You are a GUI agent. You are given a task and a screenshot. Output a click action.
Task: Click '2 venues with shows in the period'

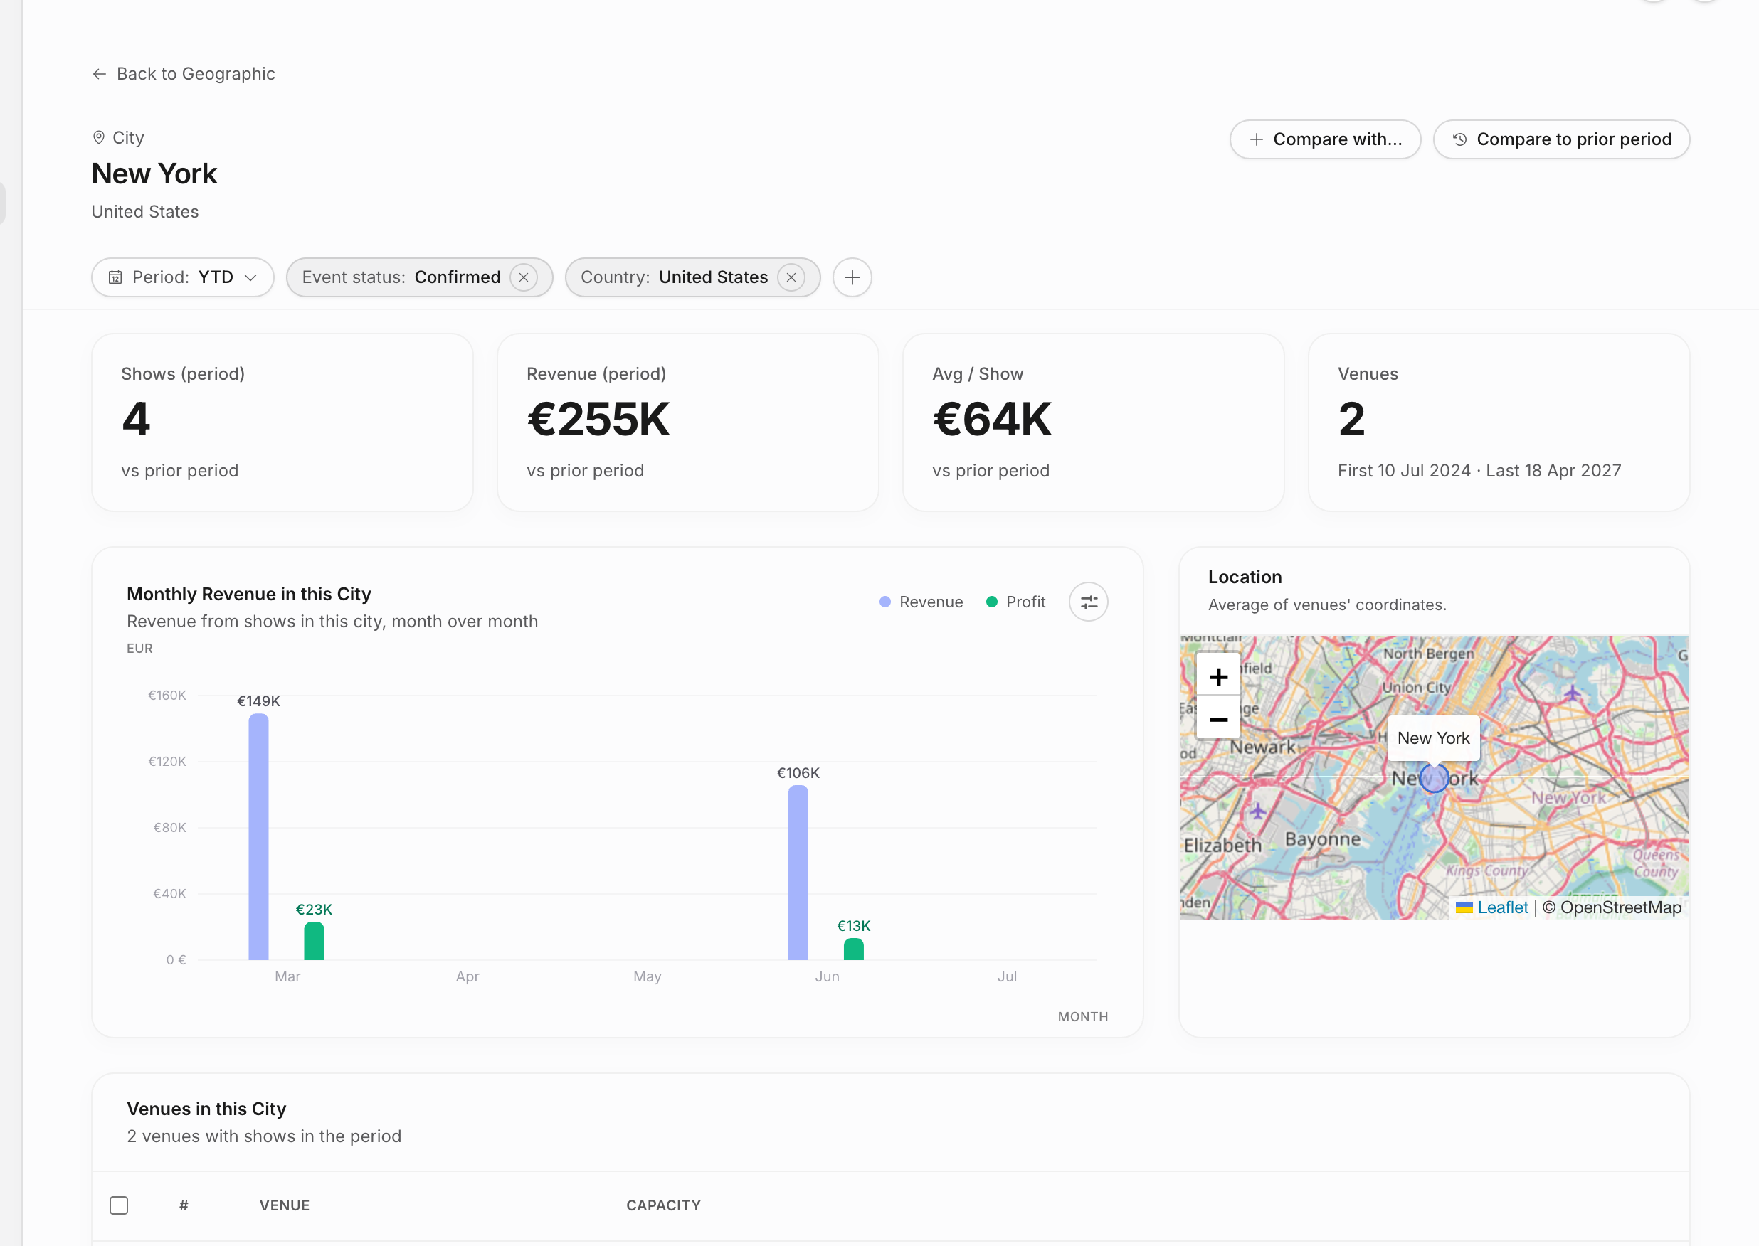pos(264,1136)
